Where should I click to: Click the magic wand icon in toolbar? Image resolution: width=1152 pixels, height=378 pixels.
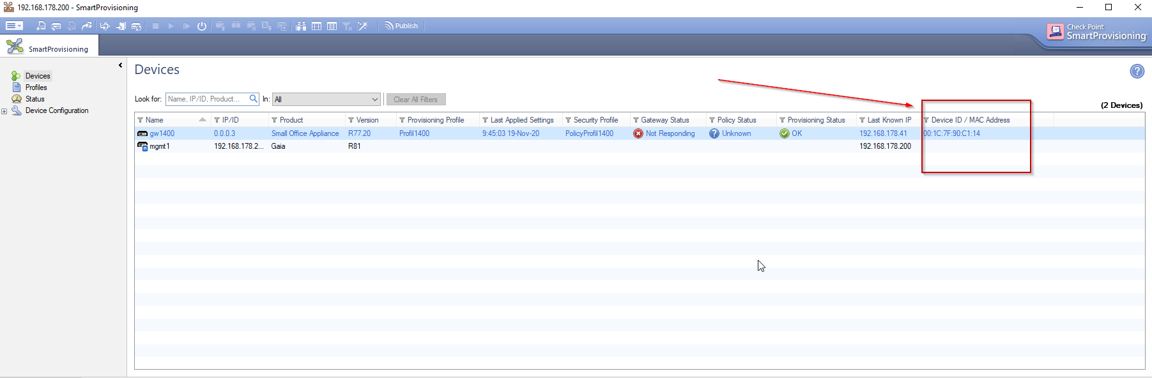pyautogui.click(x=362, y=26)
